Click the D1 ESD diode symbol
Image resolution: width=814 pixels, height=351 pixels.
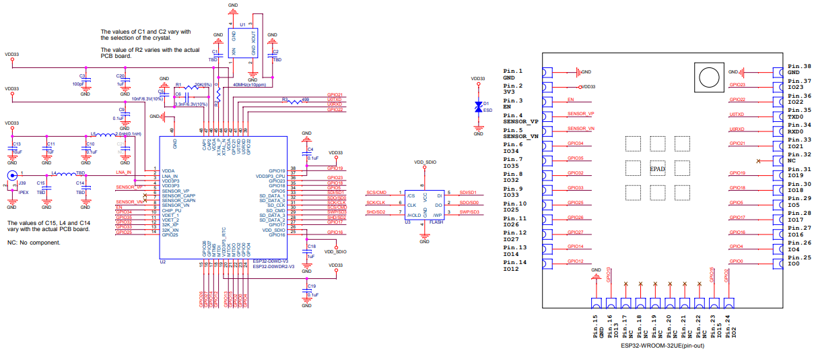[478, 106]
